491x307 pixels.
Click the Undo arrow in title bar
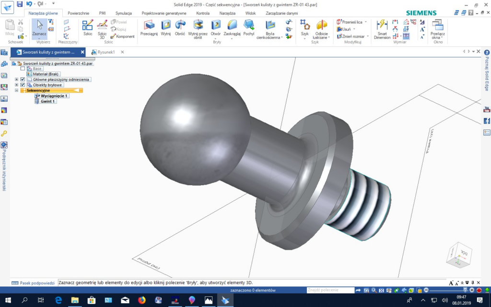click(29, 4)
